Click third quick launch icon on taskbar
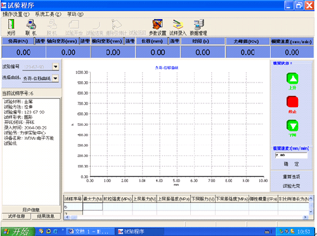The height and width of the screenshot is (236, 317). coord(55,232)
